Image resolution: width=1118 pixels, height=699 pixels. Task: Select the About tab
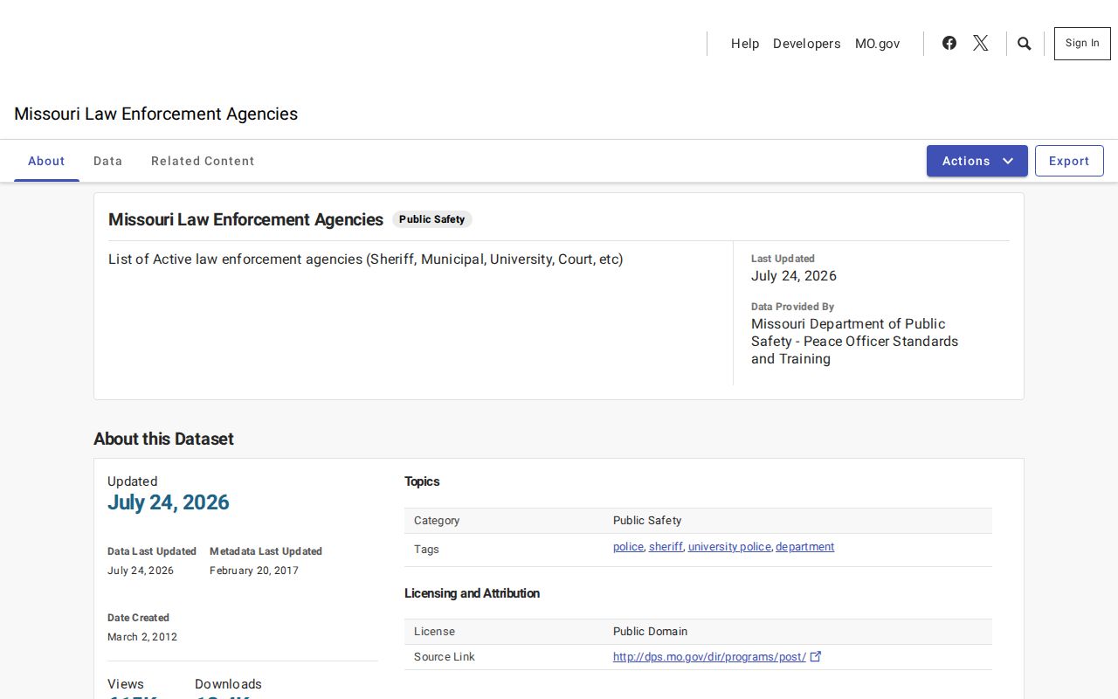46,161
